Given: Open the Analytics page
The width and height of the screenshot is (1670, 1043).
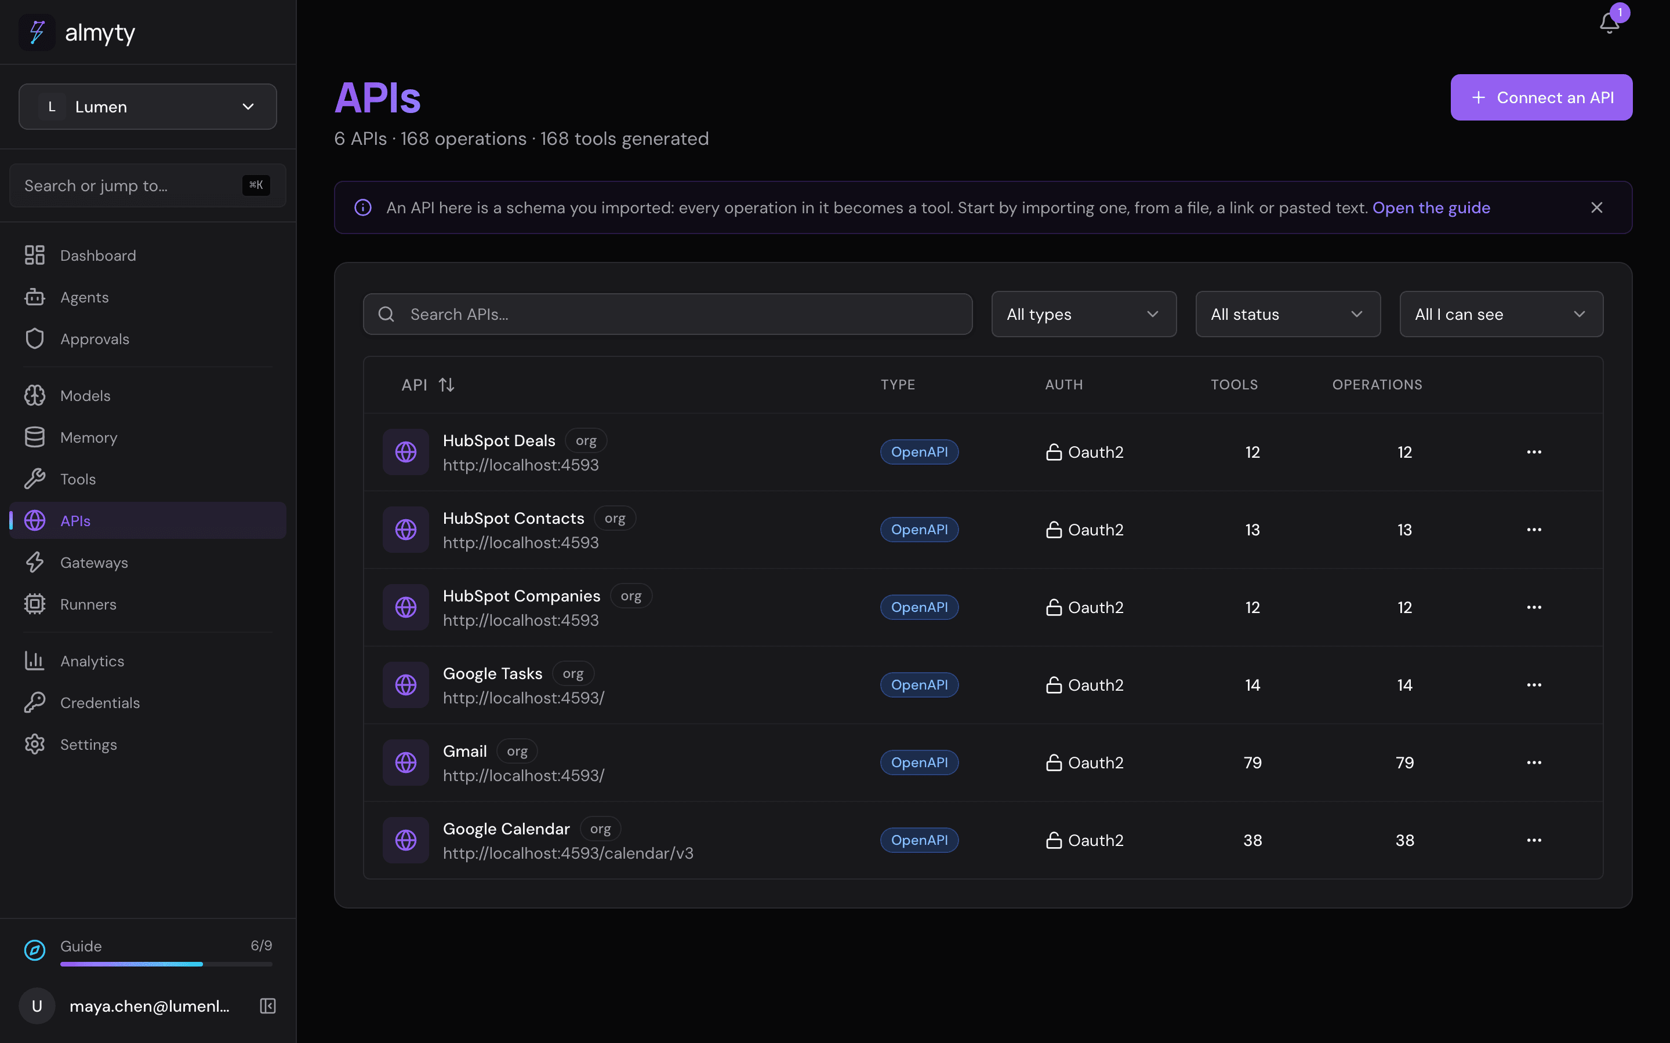Looking at the screenshot, I should click(148, 661).
